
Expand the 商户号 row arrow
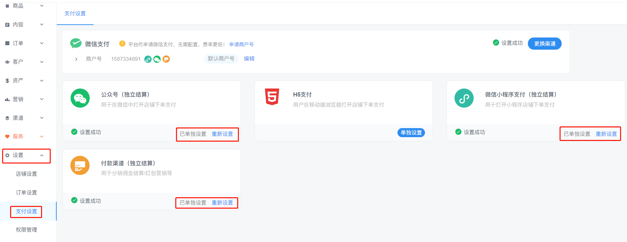(x=76, y=59)
